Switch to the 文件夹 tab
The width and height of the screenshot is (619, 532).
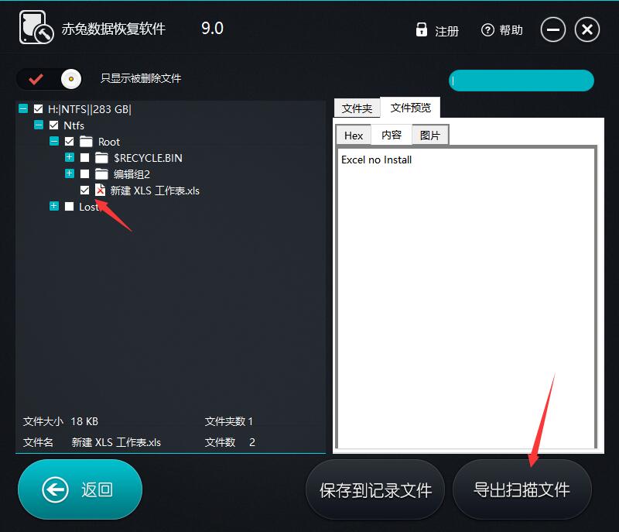point(357,108)
